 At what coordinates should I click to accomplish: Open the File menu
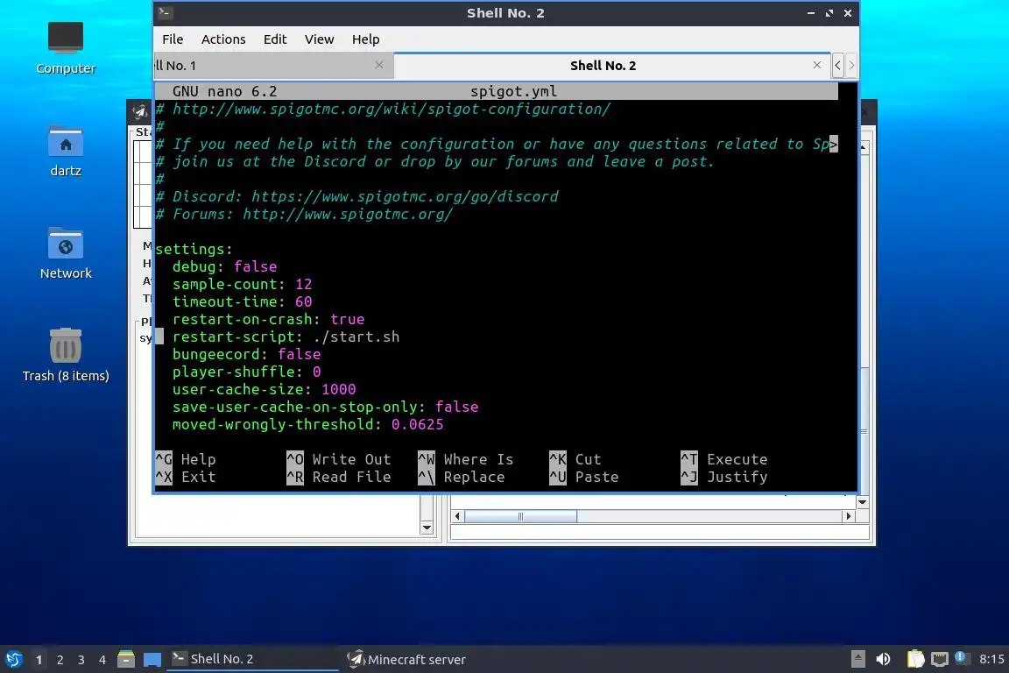[x=173, y=39]
